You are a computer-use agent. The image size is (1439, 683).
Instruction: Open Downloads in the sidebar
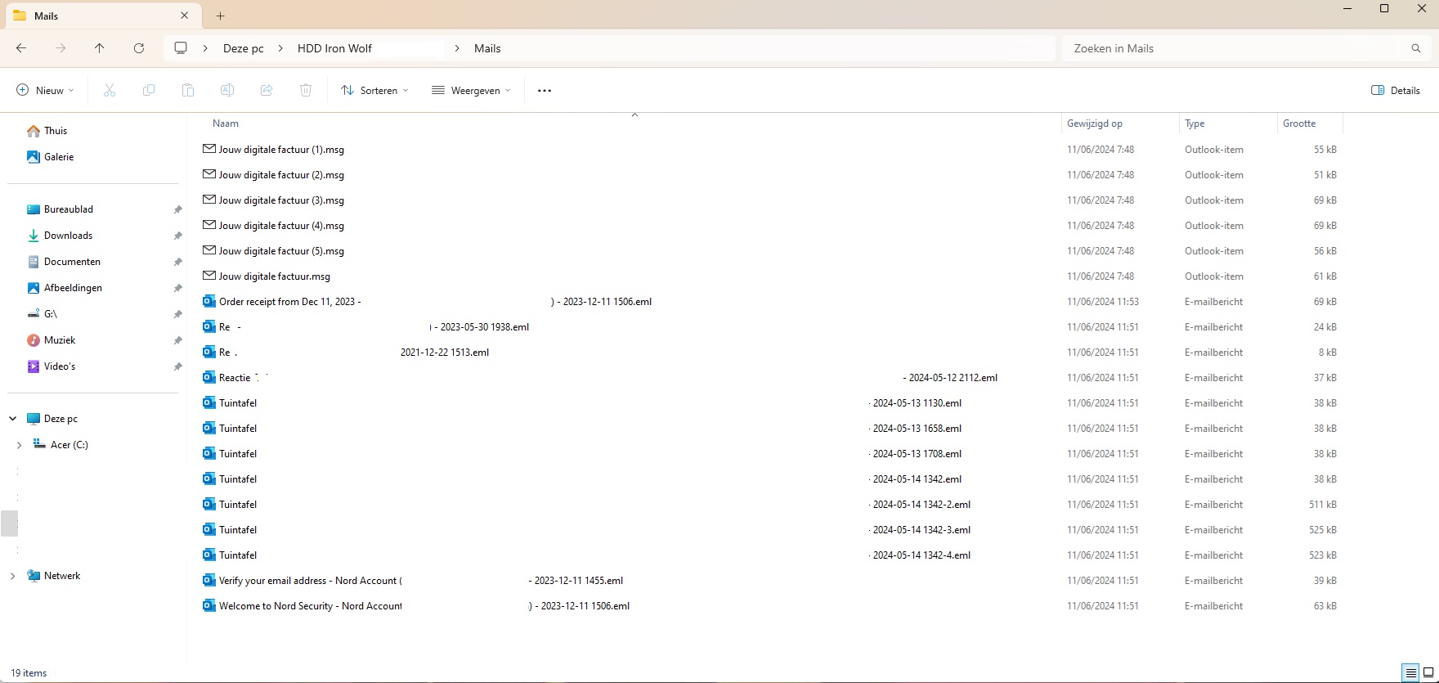(68, 236)
